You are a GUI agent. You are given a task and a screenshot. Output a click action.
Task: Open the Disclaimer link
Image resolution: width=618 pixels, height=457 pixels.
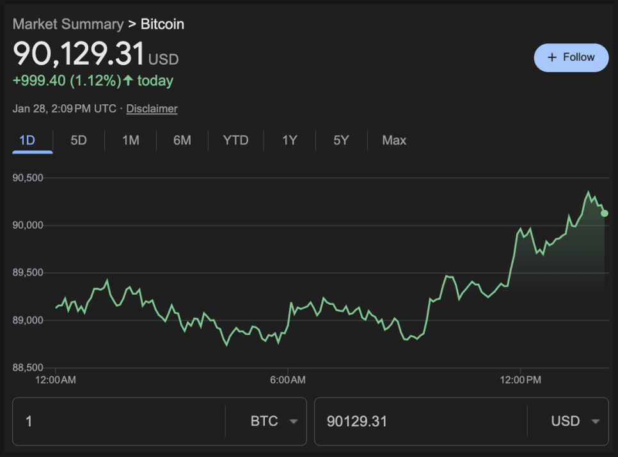tap(152, 109)
